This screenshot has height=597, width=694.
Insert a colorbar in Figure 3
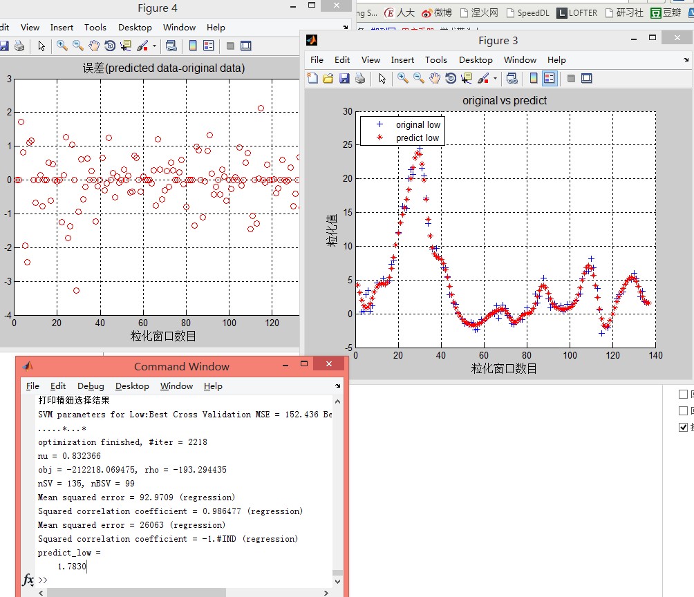coord(532,79)
